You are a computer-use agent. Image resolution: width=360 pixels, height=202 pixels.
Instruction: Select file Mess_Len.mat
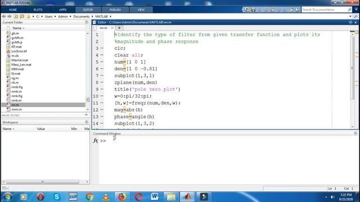pos(21,65)
